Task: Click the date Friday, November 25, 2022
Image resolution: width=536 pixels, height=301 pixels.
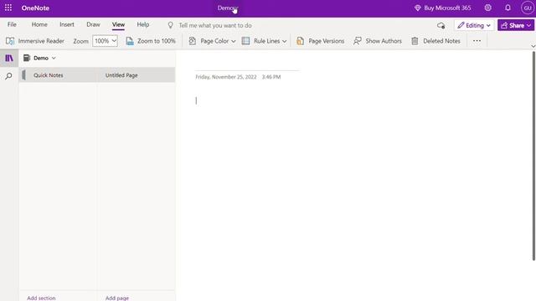Action: pyautogui.click(x=226, y=77)
